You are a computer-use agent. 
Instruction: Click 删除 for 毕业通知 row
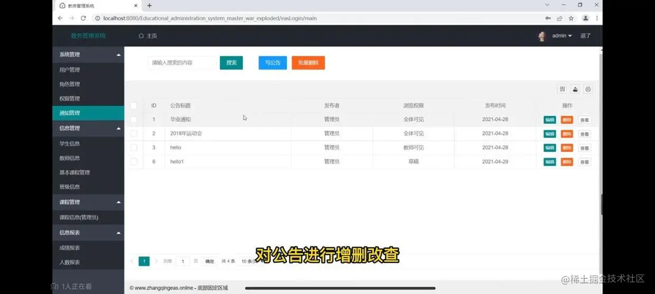point(567,120)
